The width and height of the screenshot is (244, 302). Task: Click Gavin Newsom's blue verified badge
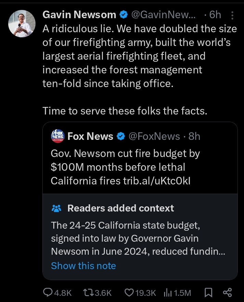click(123, 15)
